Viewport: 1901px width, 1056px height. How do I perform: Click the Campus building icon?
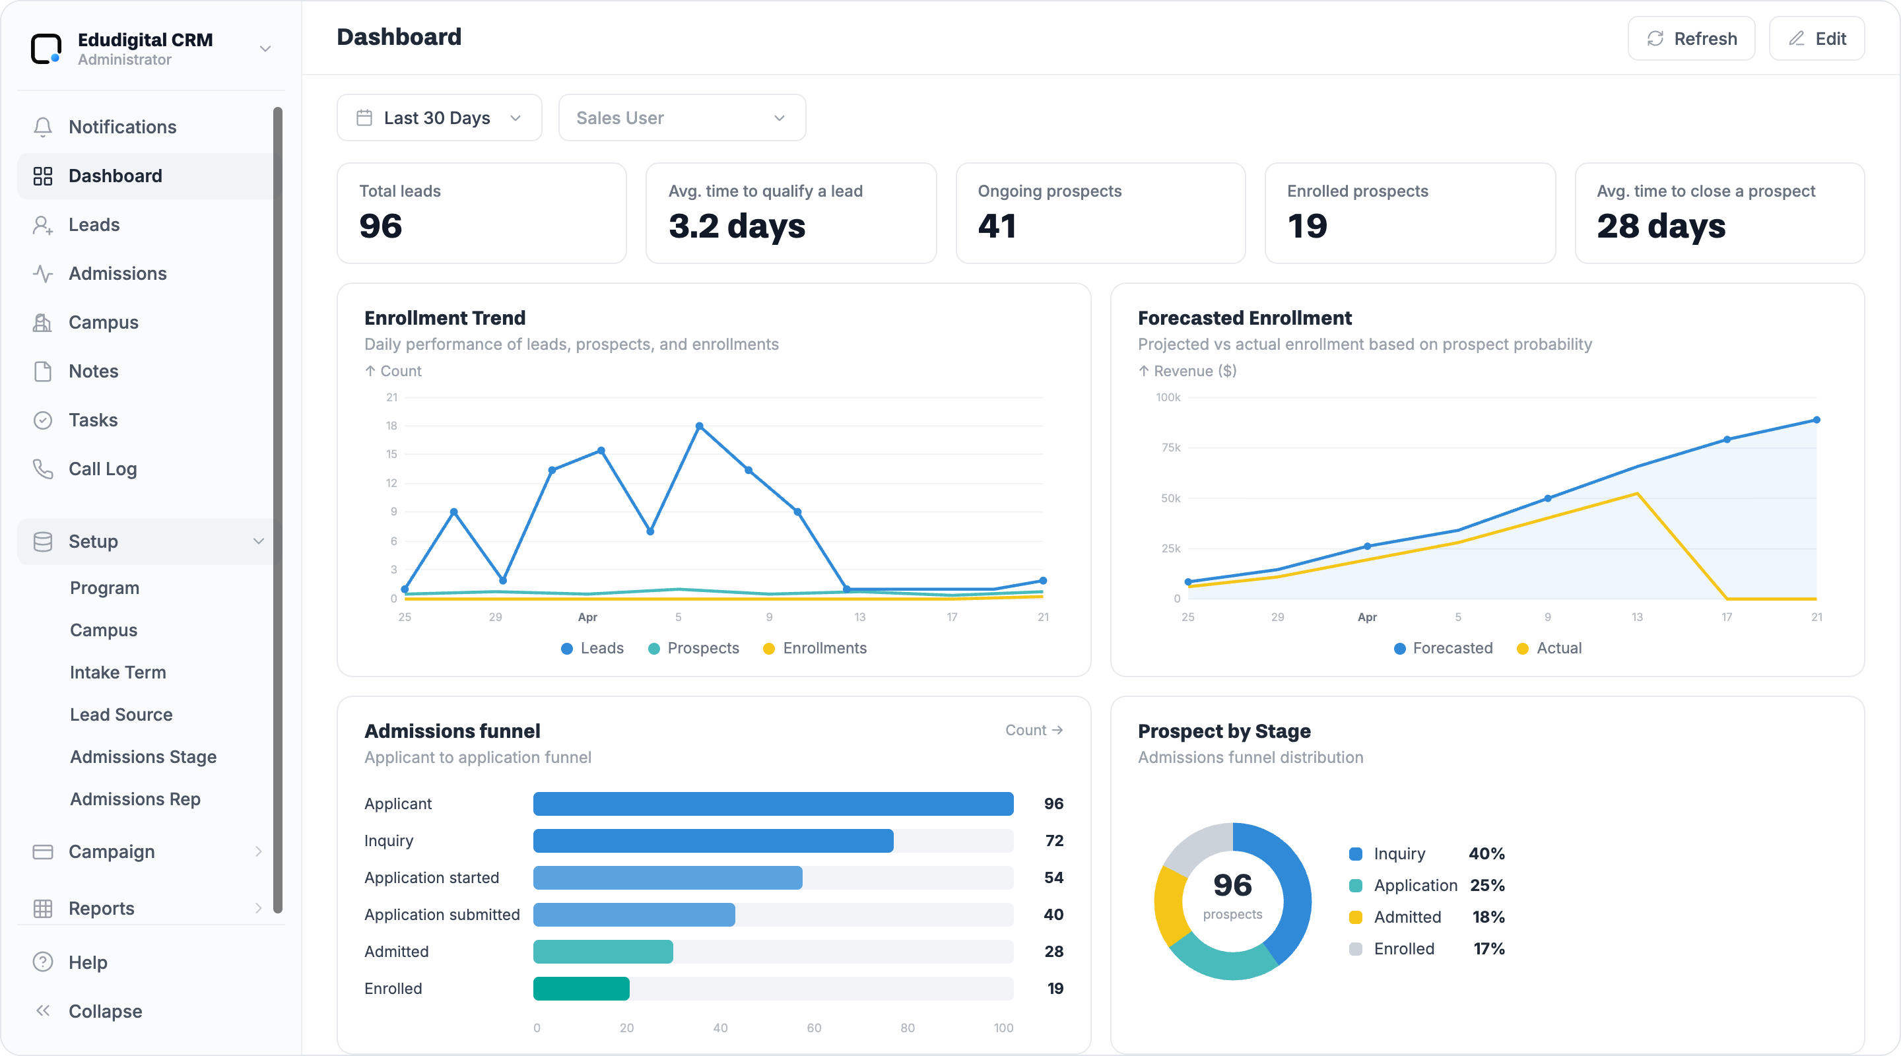coord(43,323)
